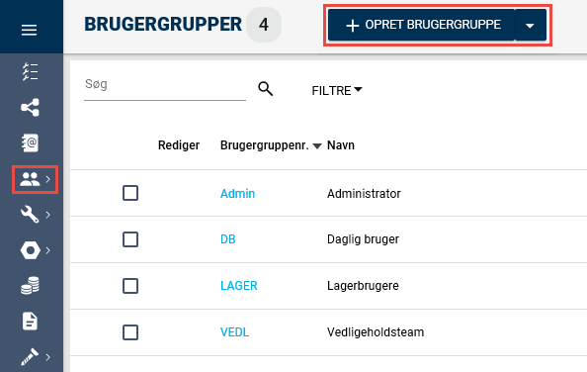Click the Opret Brugergruppe button
587x372 pixels.
421,25
